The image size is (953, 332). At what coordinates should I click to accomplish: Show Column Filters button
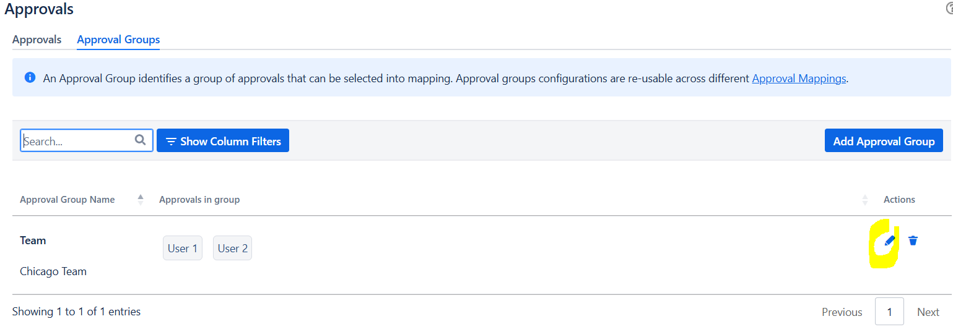click(223, 141)
